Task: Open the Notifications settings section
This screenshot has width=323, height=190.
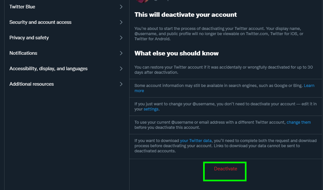Action: click(x=23, y=53)
